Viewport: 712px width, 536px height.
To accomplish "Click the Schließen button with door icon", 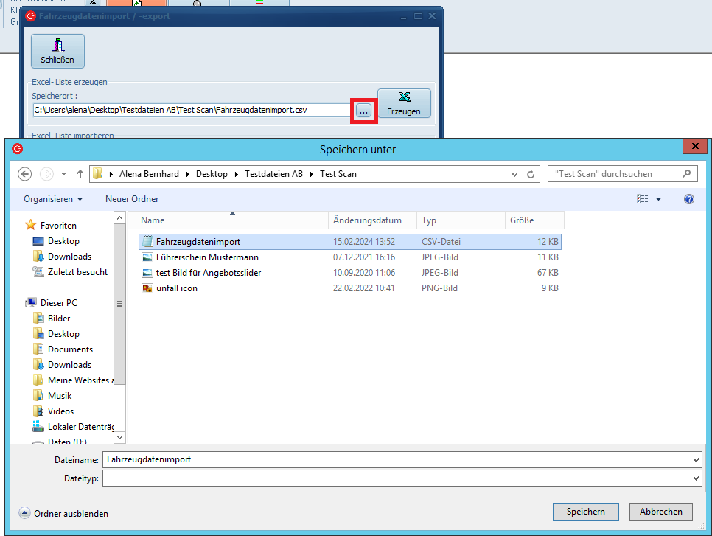I will pos(57,51).
